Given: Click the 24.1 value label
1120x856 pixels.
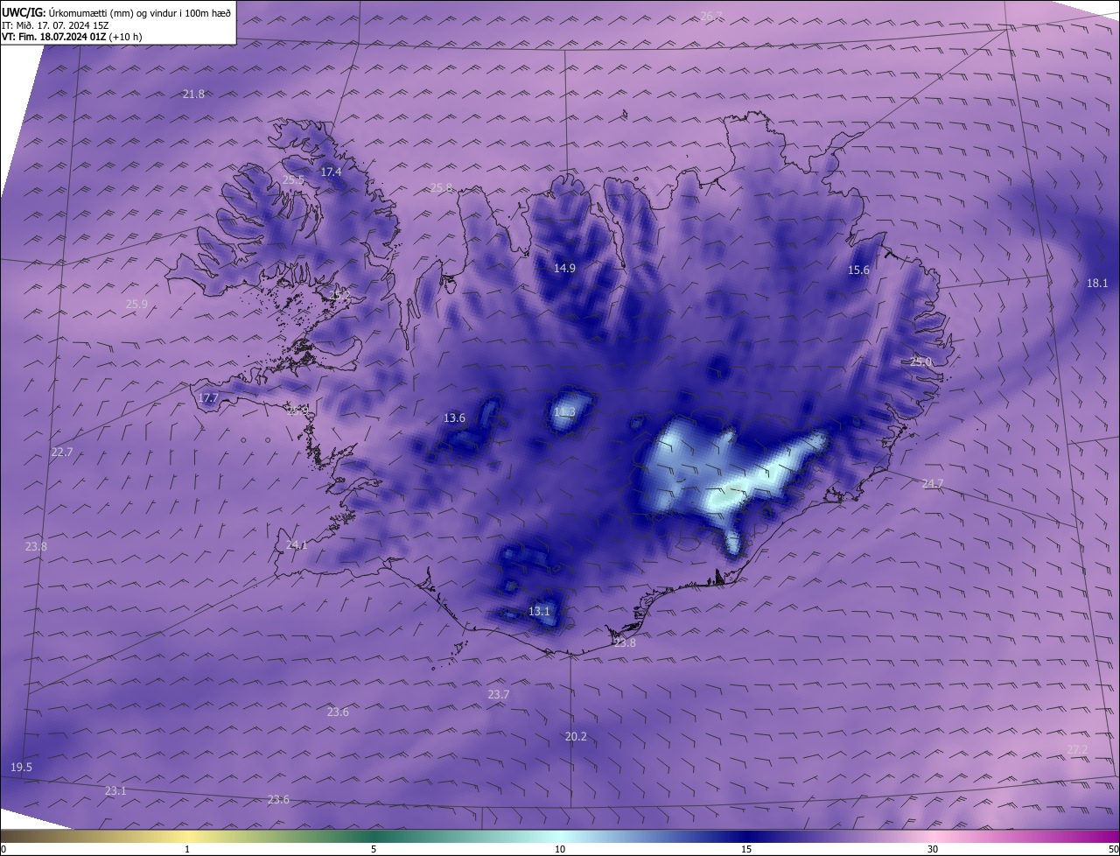Looking at the screenshot, I should point(297,545).
